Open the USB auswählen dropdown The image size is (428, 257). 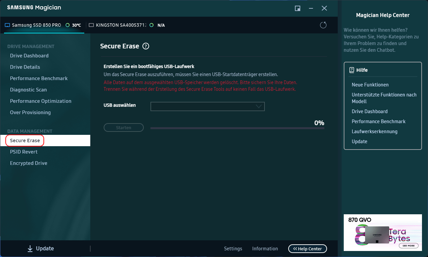coord(208,106)
